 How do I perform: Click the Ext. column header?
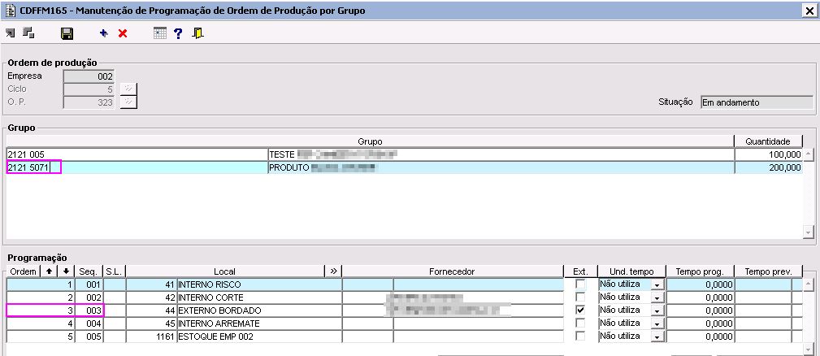click(x=580, y=271)
